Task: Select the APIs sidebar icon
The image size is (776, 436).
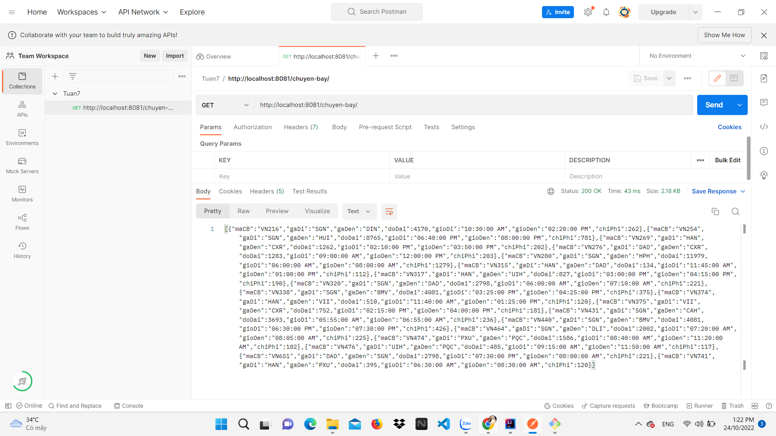Action: (22, 108)
